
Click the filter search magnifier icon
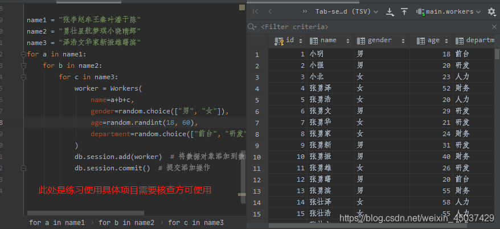click(252, 27)
